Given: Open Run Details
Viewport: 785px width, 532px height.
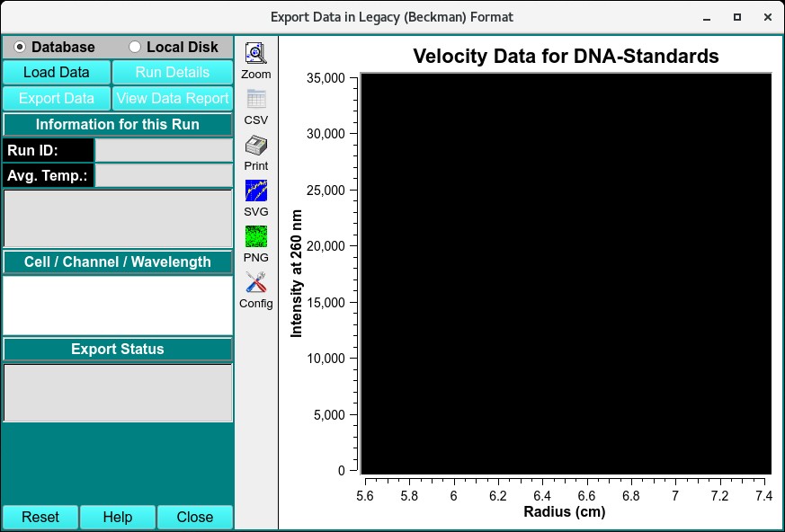Looking at the screenshot, I should tap(172, 73).
